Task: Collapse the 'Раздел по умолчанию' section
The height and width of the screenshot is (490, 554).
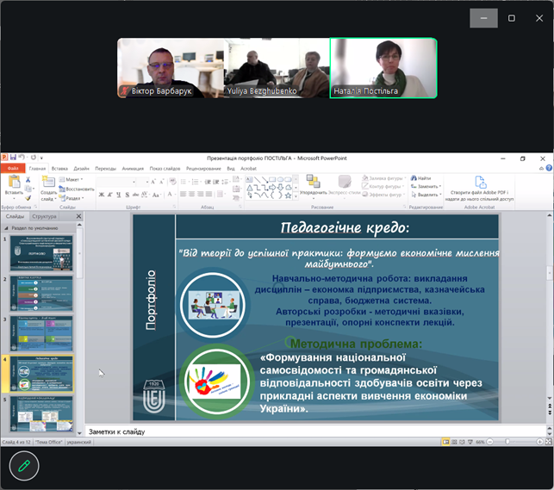Action: 6,228
